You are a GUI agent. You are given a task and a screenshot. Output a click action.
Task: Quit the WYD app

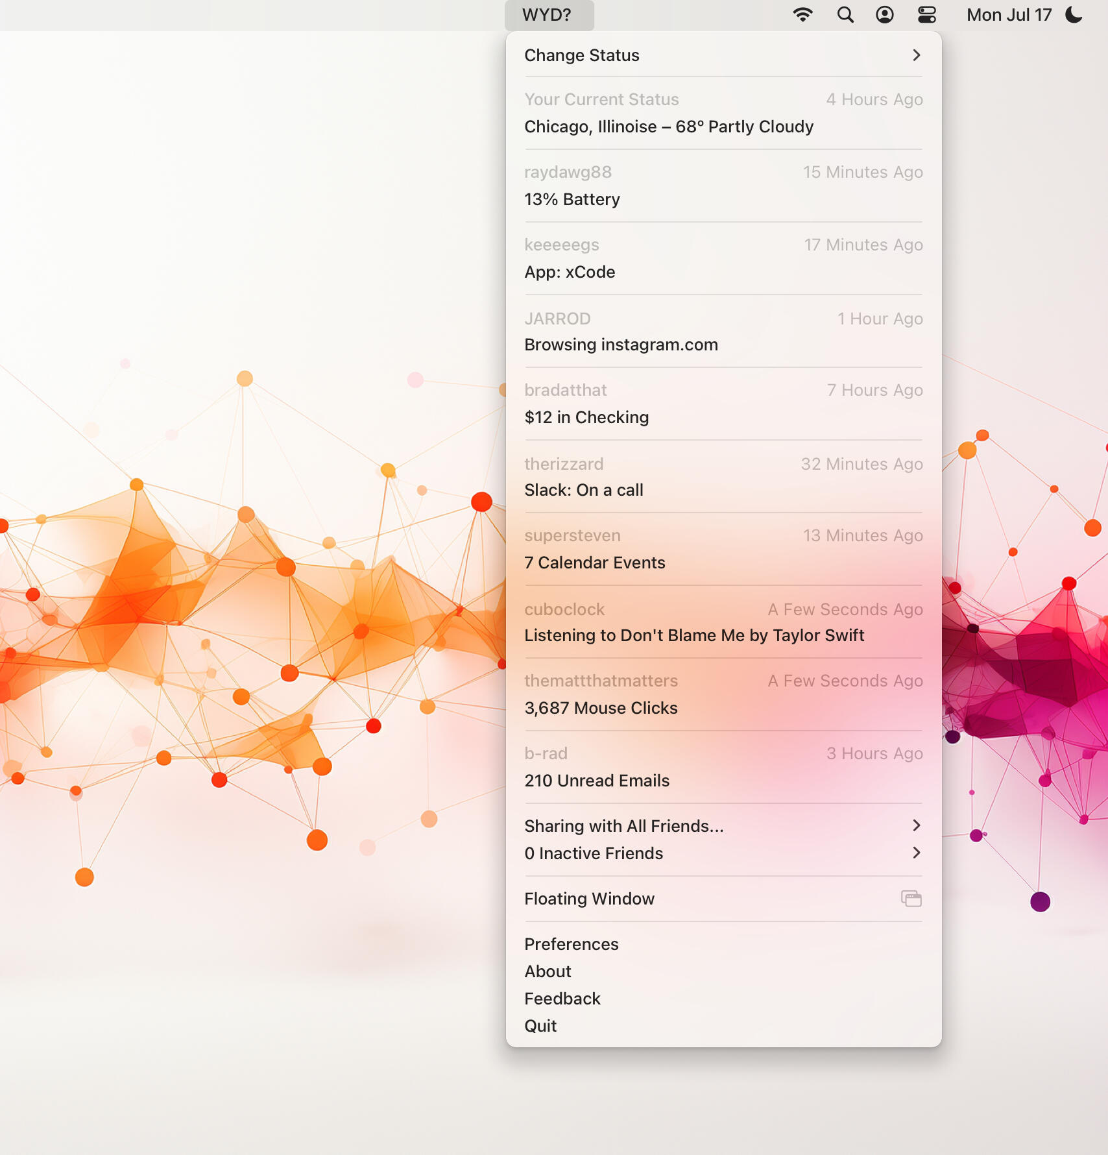[x=540, y=1026]
